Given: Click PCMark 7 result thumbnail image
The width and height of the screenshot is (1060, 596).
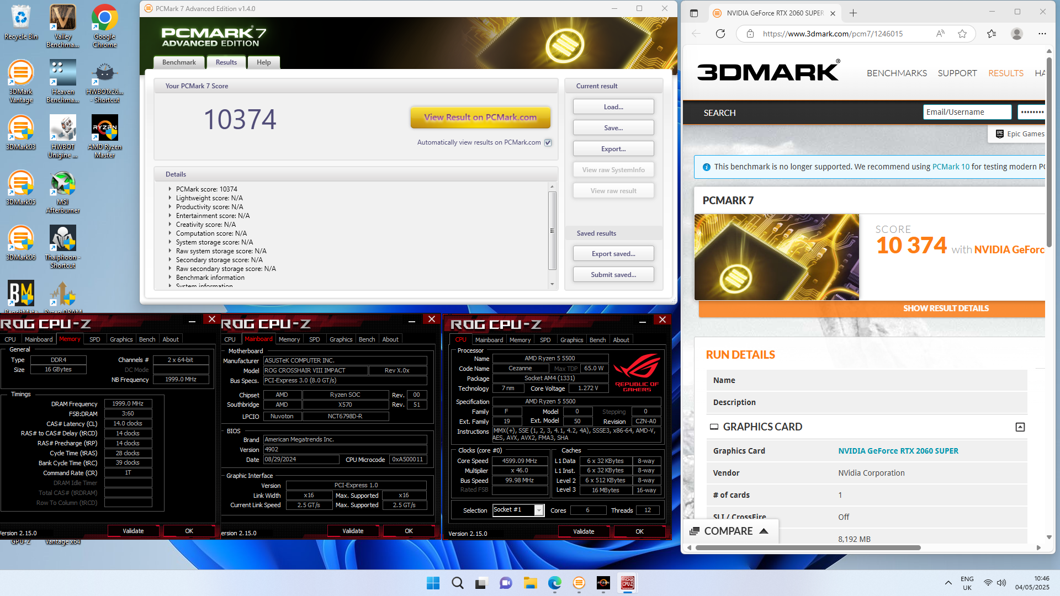Looking at the screenshot, I should click(777, 257).
